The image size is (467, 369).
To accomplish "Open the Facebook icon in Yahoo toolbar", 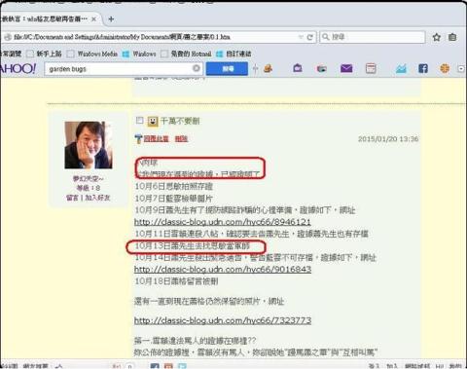I will pos(422,68).
